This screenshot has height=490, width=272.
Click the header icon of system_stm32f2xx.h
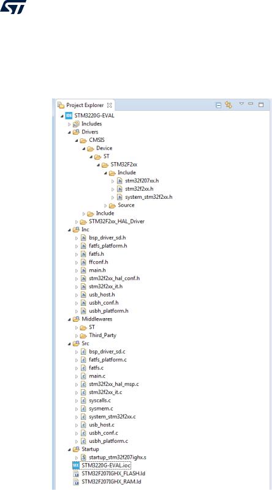pyautogui.click(x=119, y=197)
